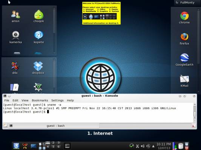201x150 pixels.
Task: Switch to virtual desktop 2 in pager
Action: (53, 143)
